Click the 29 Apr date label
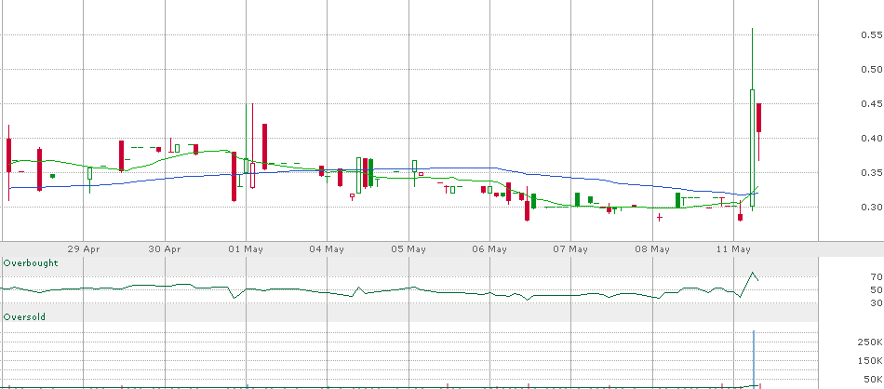The image size is (884, 389). coord(84,248)
